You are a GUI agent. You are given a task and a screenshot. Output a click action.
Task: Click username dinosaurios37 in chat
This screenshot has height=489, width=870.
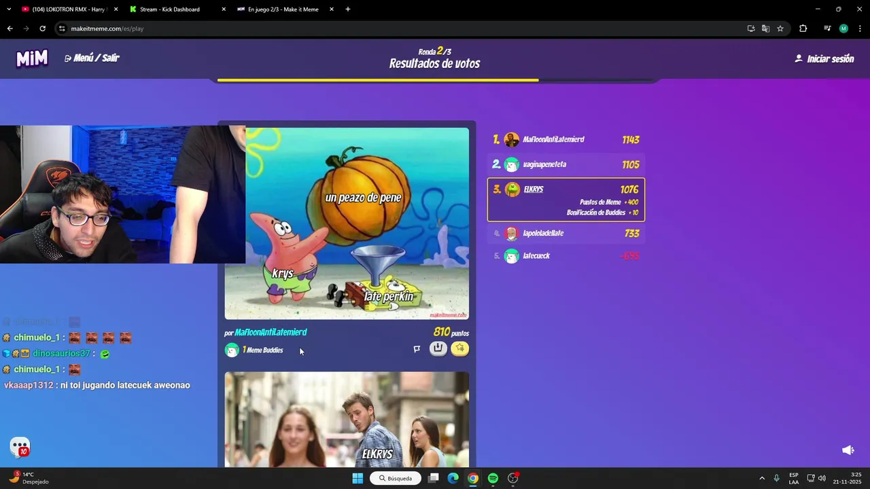pos(61,353)
